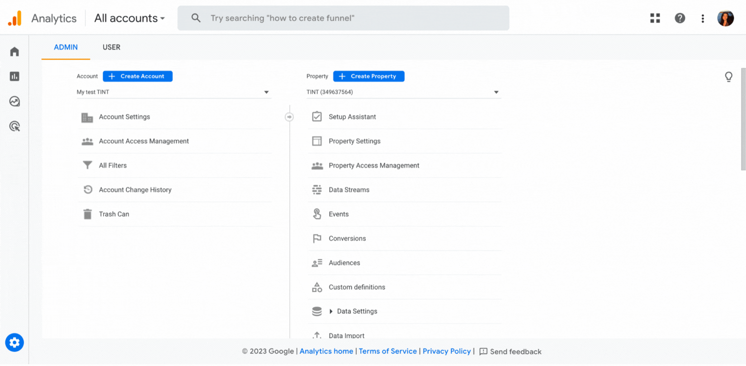Expand the Data Settings triangle

[331, 311]
